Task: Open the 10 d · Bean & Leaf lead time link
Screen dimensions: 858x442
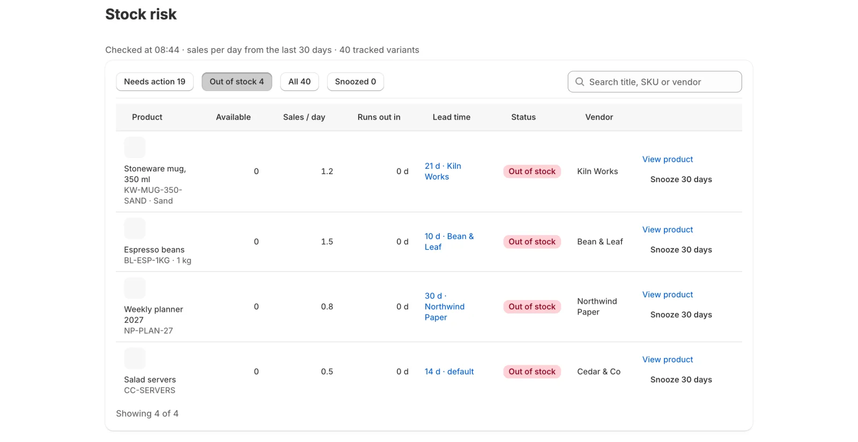Action: click(449, 242)
